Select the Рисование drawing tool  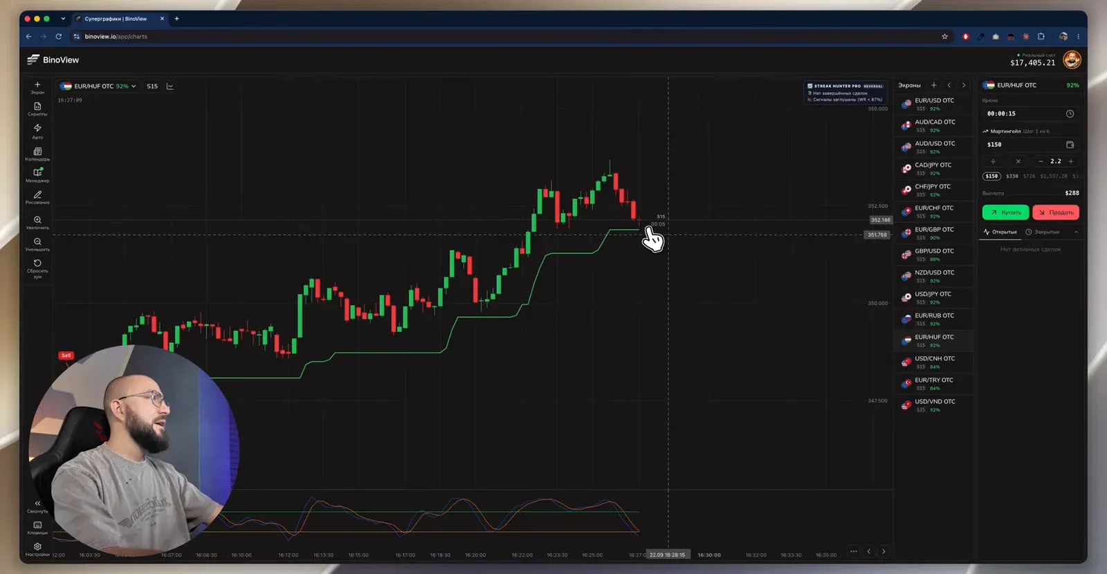click(37, 197)
